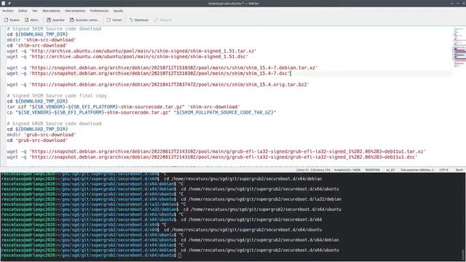Click the wget line for shim-signed_1.51.dsc
Viewport: 466px width, 262px height.
point(127,57)
